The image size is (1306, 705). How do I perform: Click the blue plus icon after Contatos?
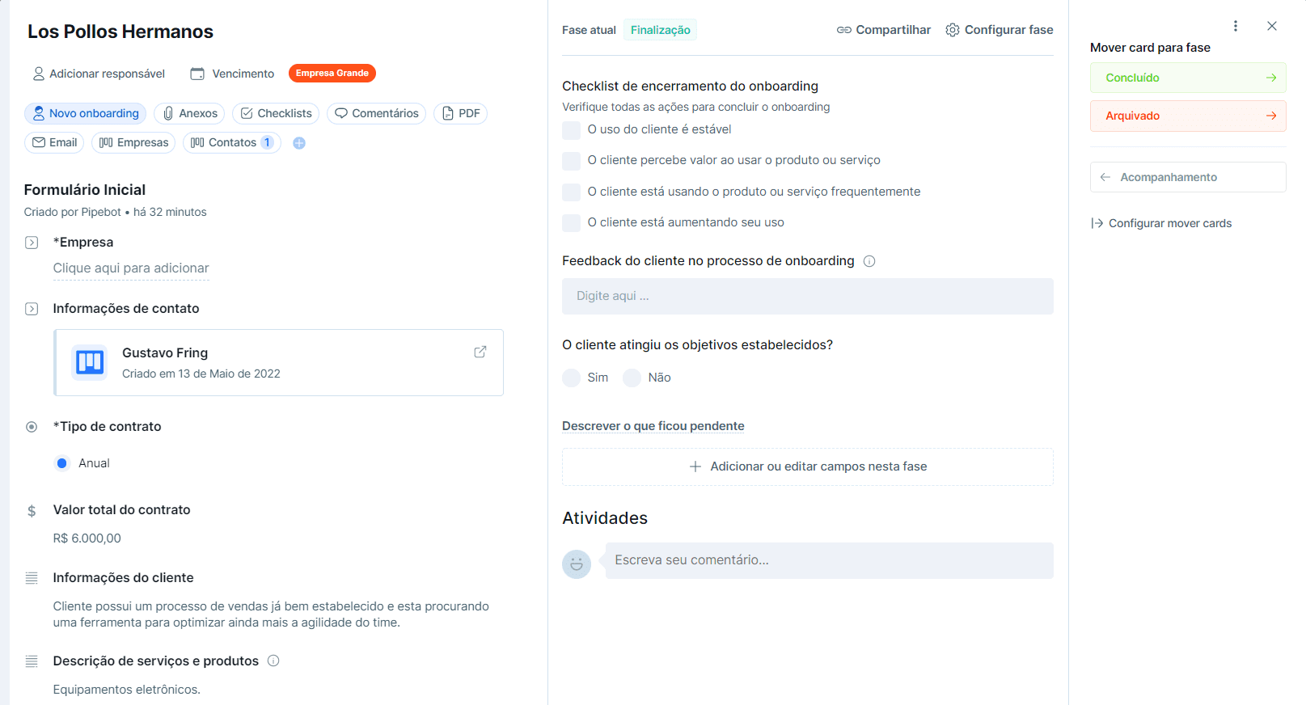(299, 143)
